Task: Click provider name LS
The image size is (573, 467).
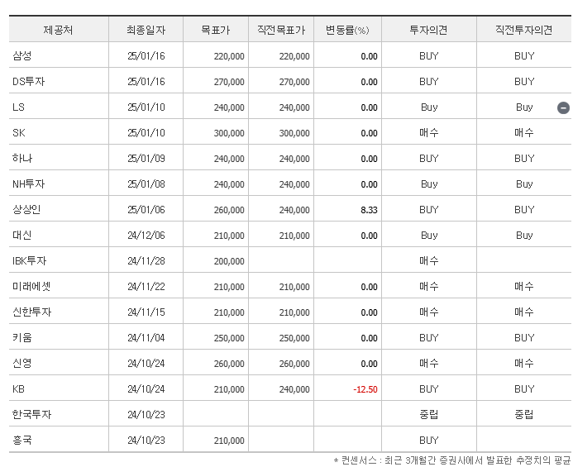Action: [x=18, y=107]
